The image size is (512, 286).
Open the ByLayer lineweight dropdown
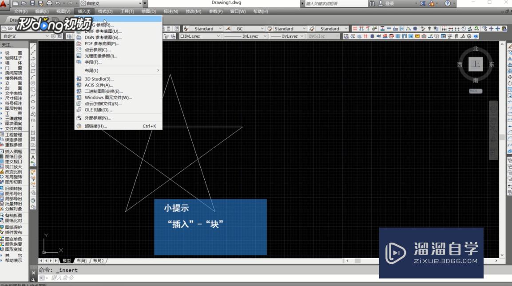[x=302, y=36]
